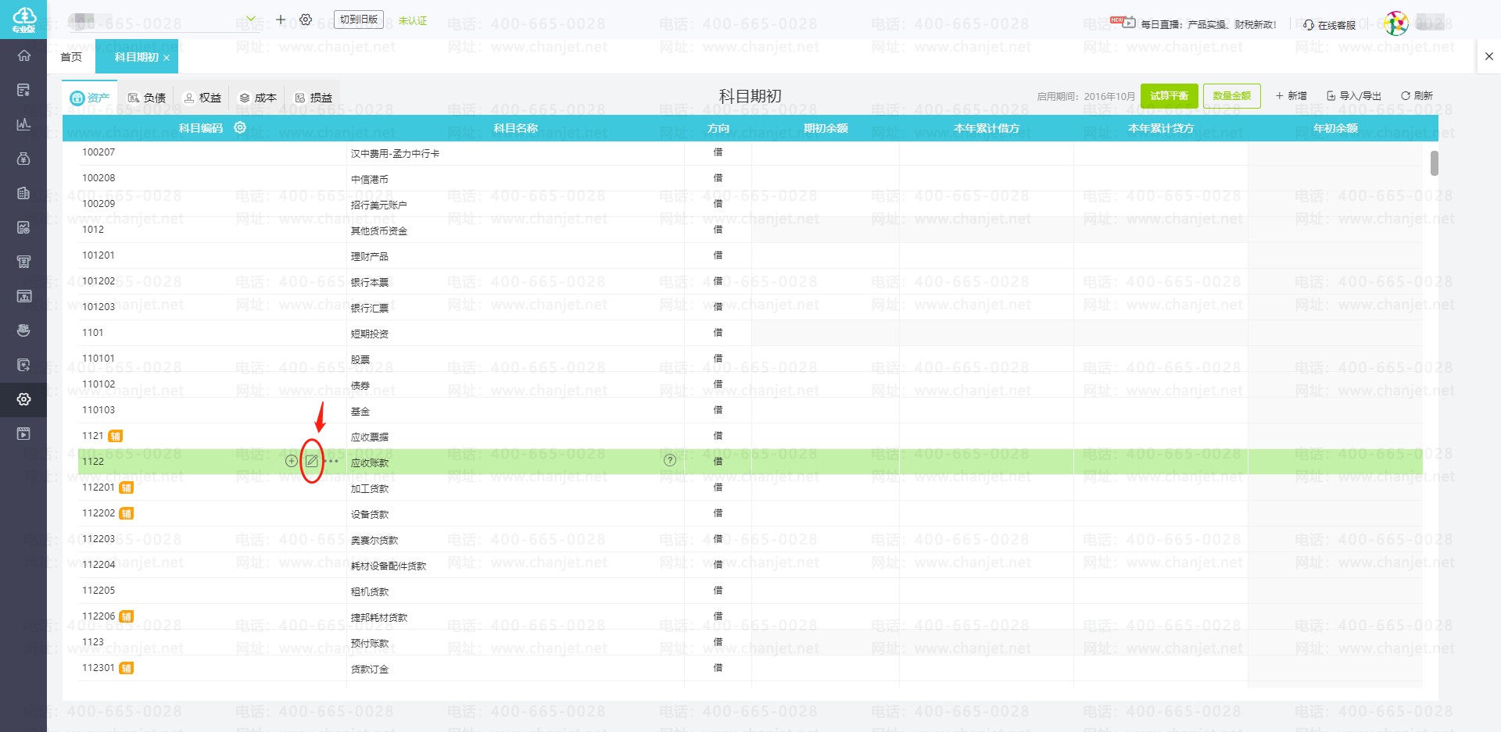This screenshot has height=732, width=1501.
Task: Click the orange 辅 badge on row 1121
Action: [x=116, y=436]
